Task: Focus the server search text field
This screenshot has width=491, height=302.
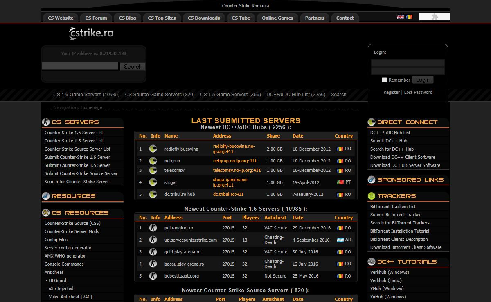Action: click(80, 66)
